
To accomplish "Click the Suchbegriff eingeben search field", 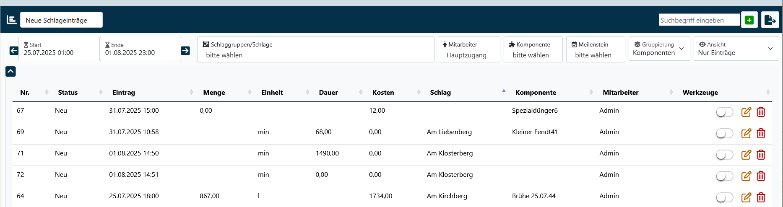I will pyautogui.click(x=699, y=20).
